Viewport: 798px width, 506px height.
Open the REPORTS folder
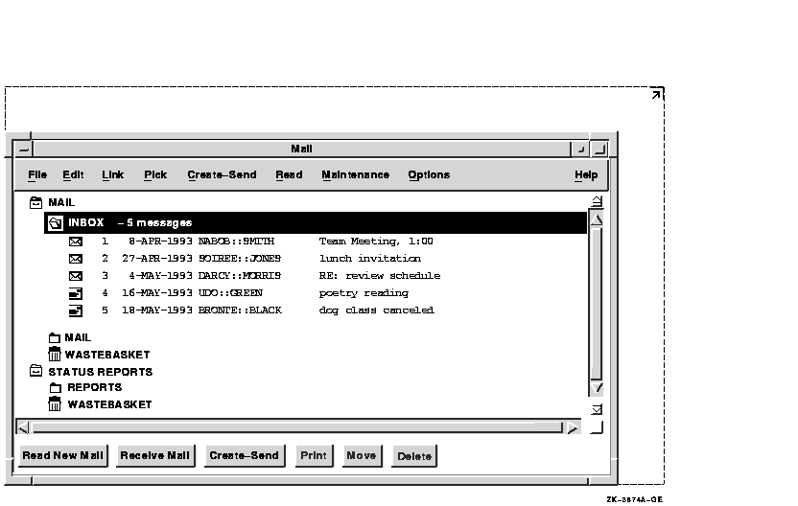[x=56, y=388]
